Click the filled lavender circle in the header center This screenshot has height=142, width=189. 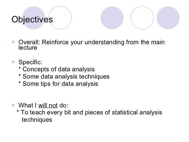pos(112,18)
